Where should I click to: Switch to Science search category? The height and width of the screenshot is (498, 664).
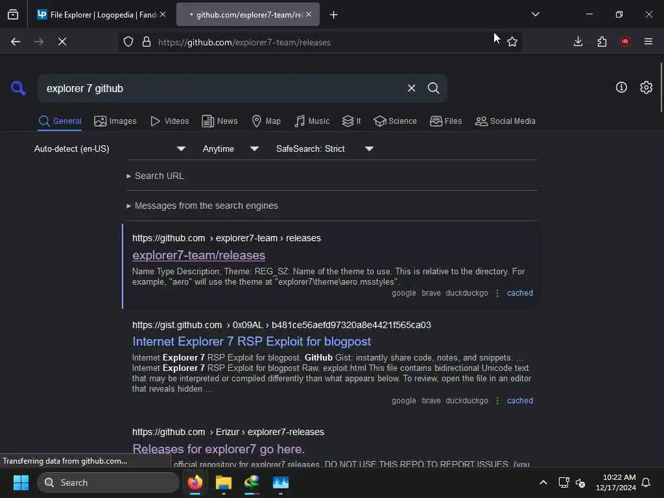click(395, 121)
